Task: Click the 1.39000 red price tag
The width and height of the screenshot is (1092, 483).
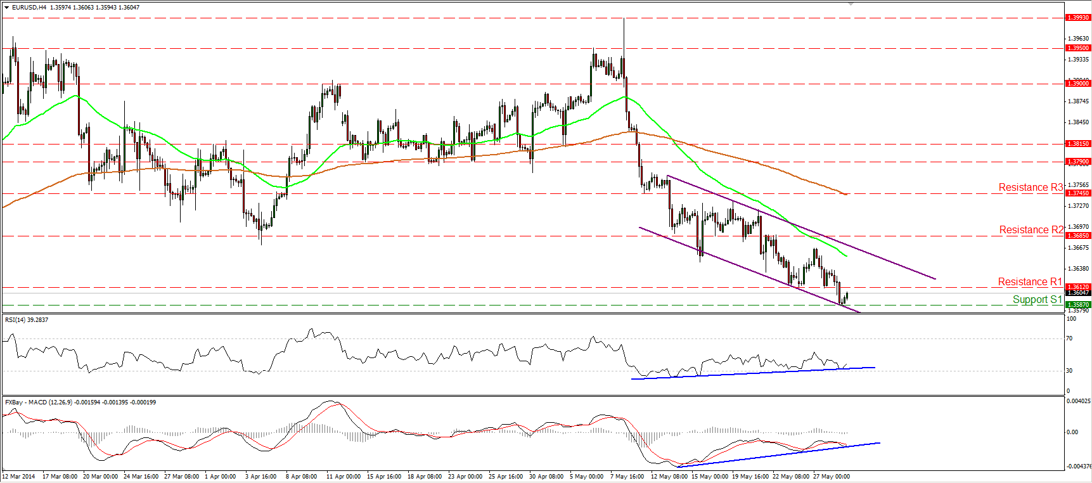Action: (1078, 84)
